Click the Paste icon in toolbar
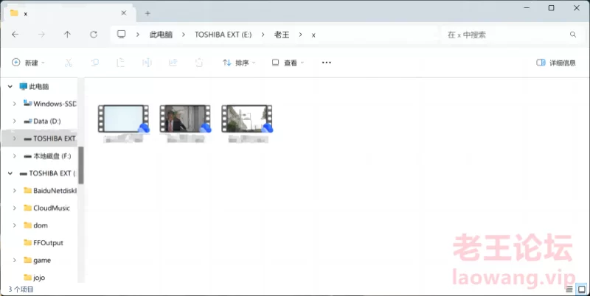590x296 pixels. tap(121, 63)
